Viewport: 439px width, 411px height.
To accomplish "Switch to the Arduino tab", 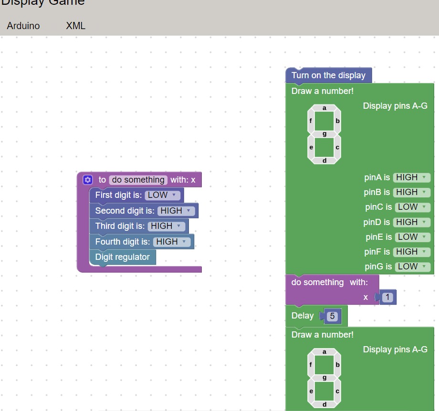I will point(23,26).
